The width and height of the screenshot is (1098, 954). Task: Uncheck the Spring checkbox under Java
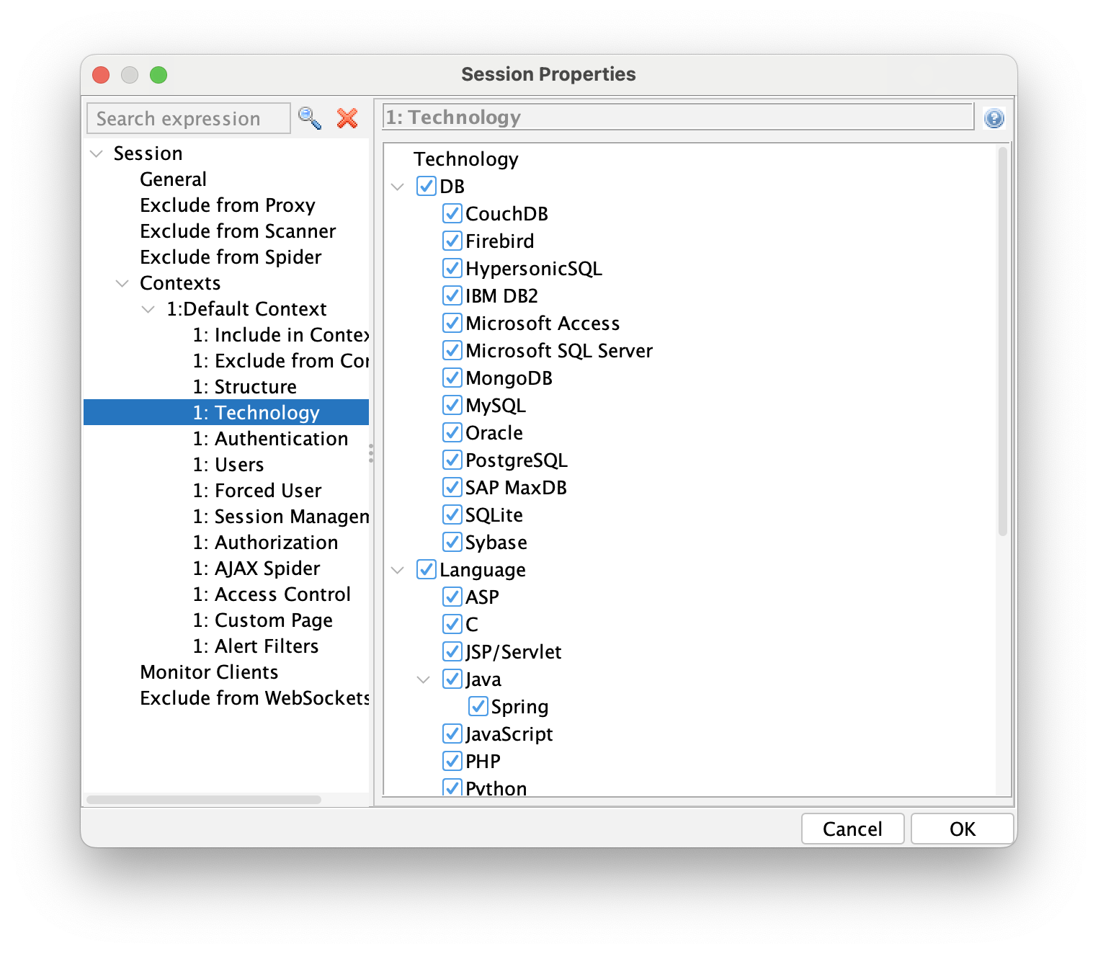point(478,706)
